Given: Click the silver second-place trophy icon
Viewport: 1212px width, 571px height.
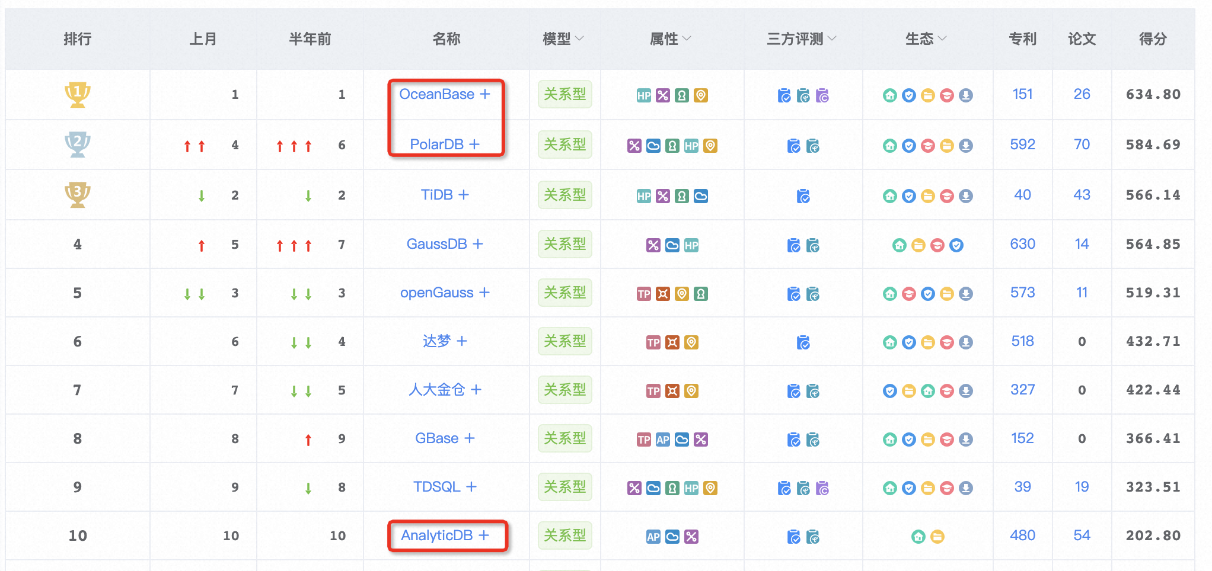Looking at the screenshot, I should tap(77, 144).
